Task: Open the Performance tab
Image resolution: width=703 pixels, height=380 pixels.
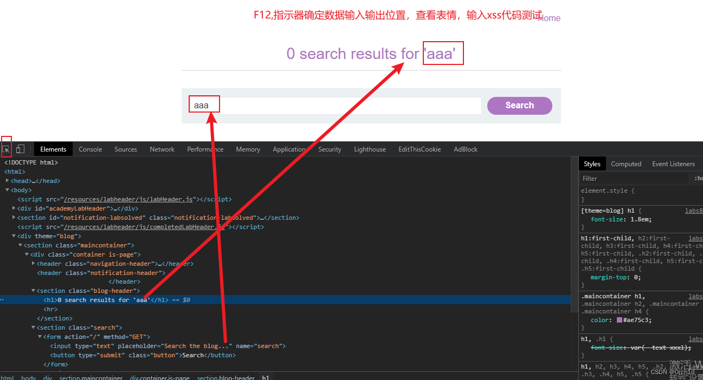Action: point(205,149)
